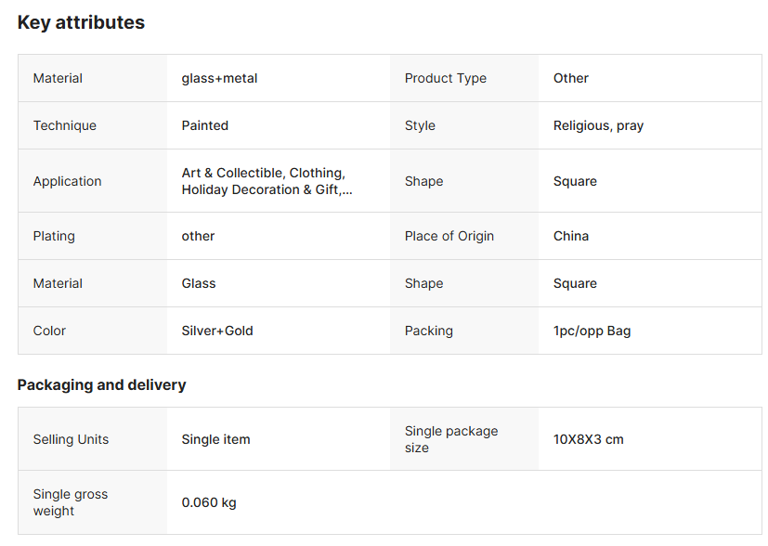The width and height of the screenshot is (768, 546).
Task: Click the 1pc/opp Bag packing value
Action: point(592,331)
